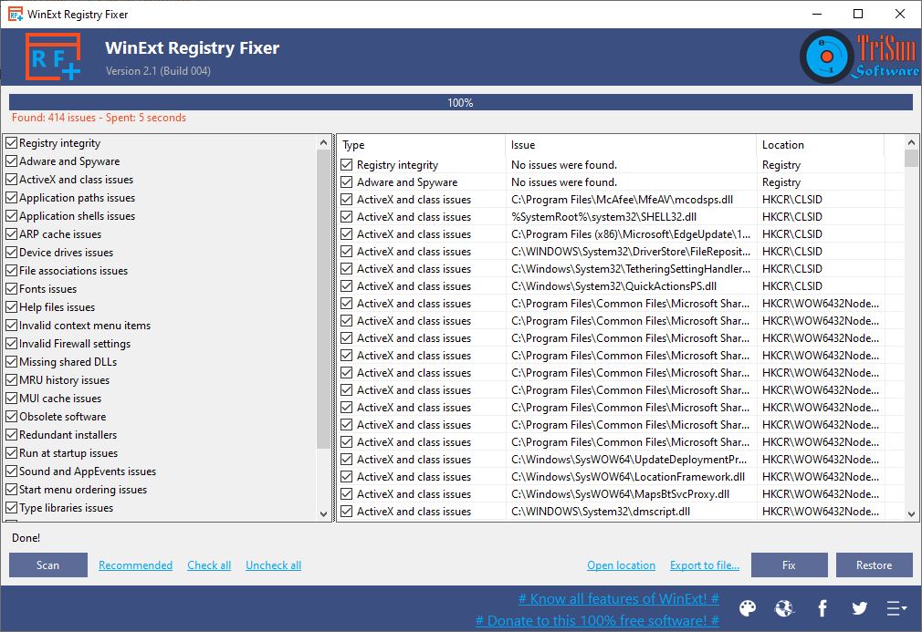Toggle the Fonts issues checkbox

[x=11, y=288]
